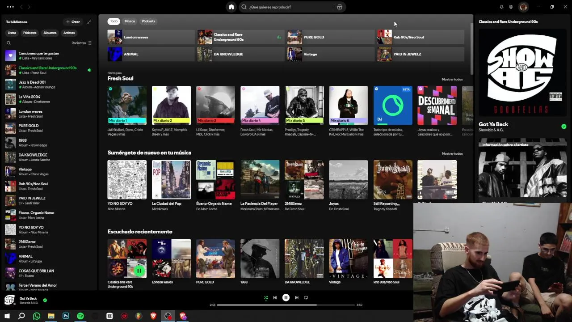Go to Spotify Home via house icon

(x=231, y=7)
